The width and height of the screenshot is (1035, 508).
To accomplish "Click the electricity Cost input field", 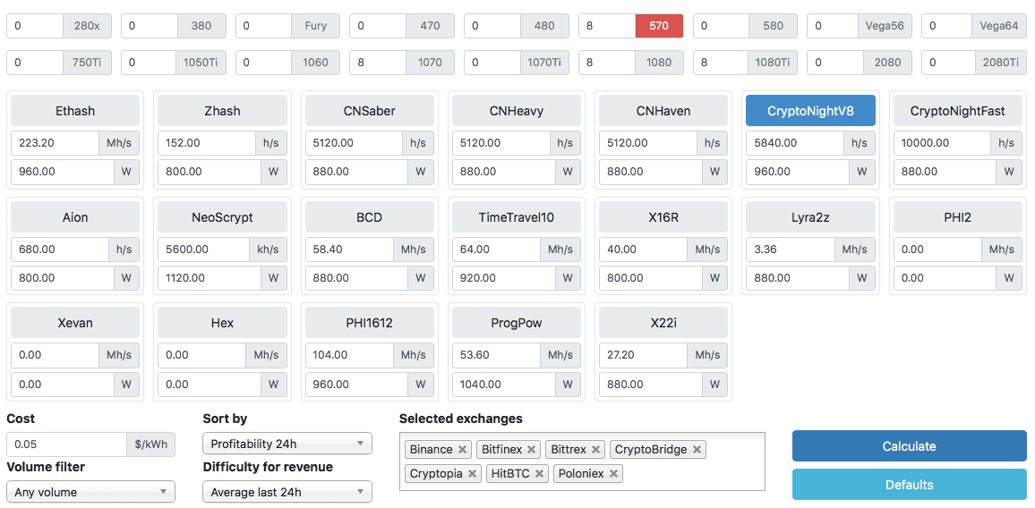I will (67, 444).
